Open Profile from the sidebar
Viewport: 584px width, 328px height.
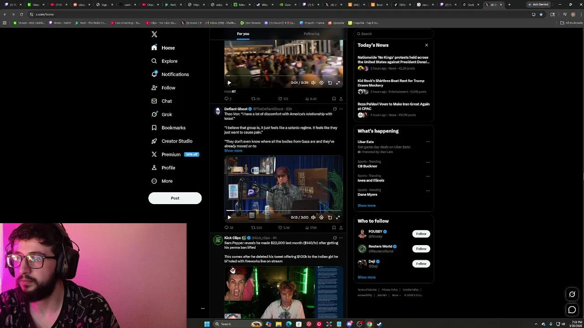click(x=163, y=168)
